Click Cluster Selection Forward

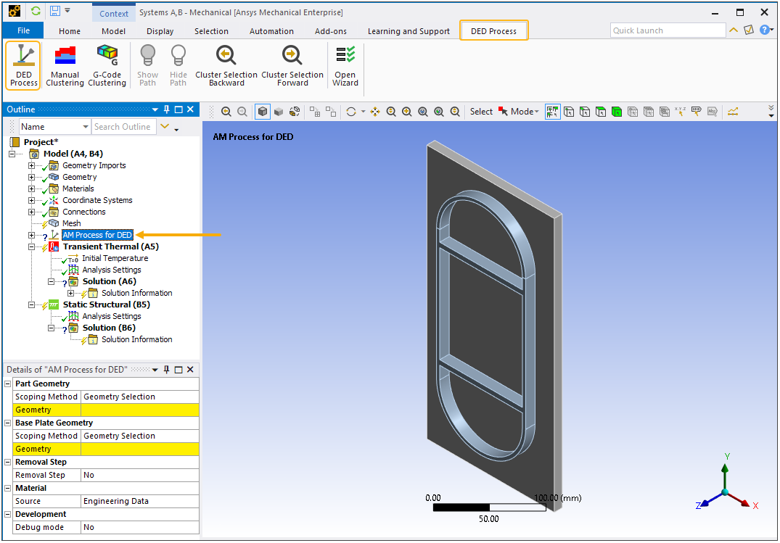292,65
